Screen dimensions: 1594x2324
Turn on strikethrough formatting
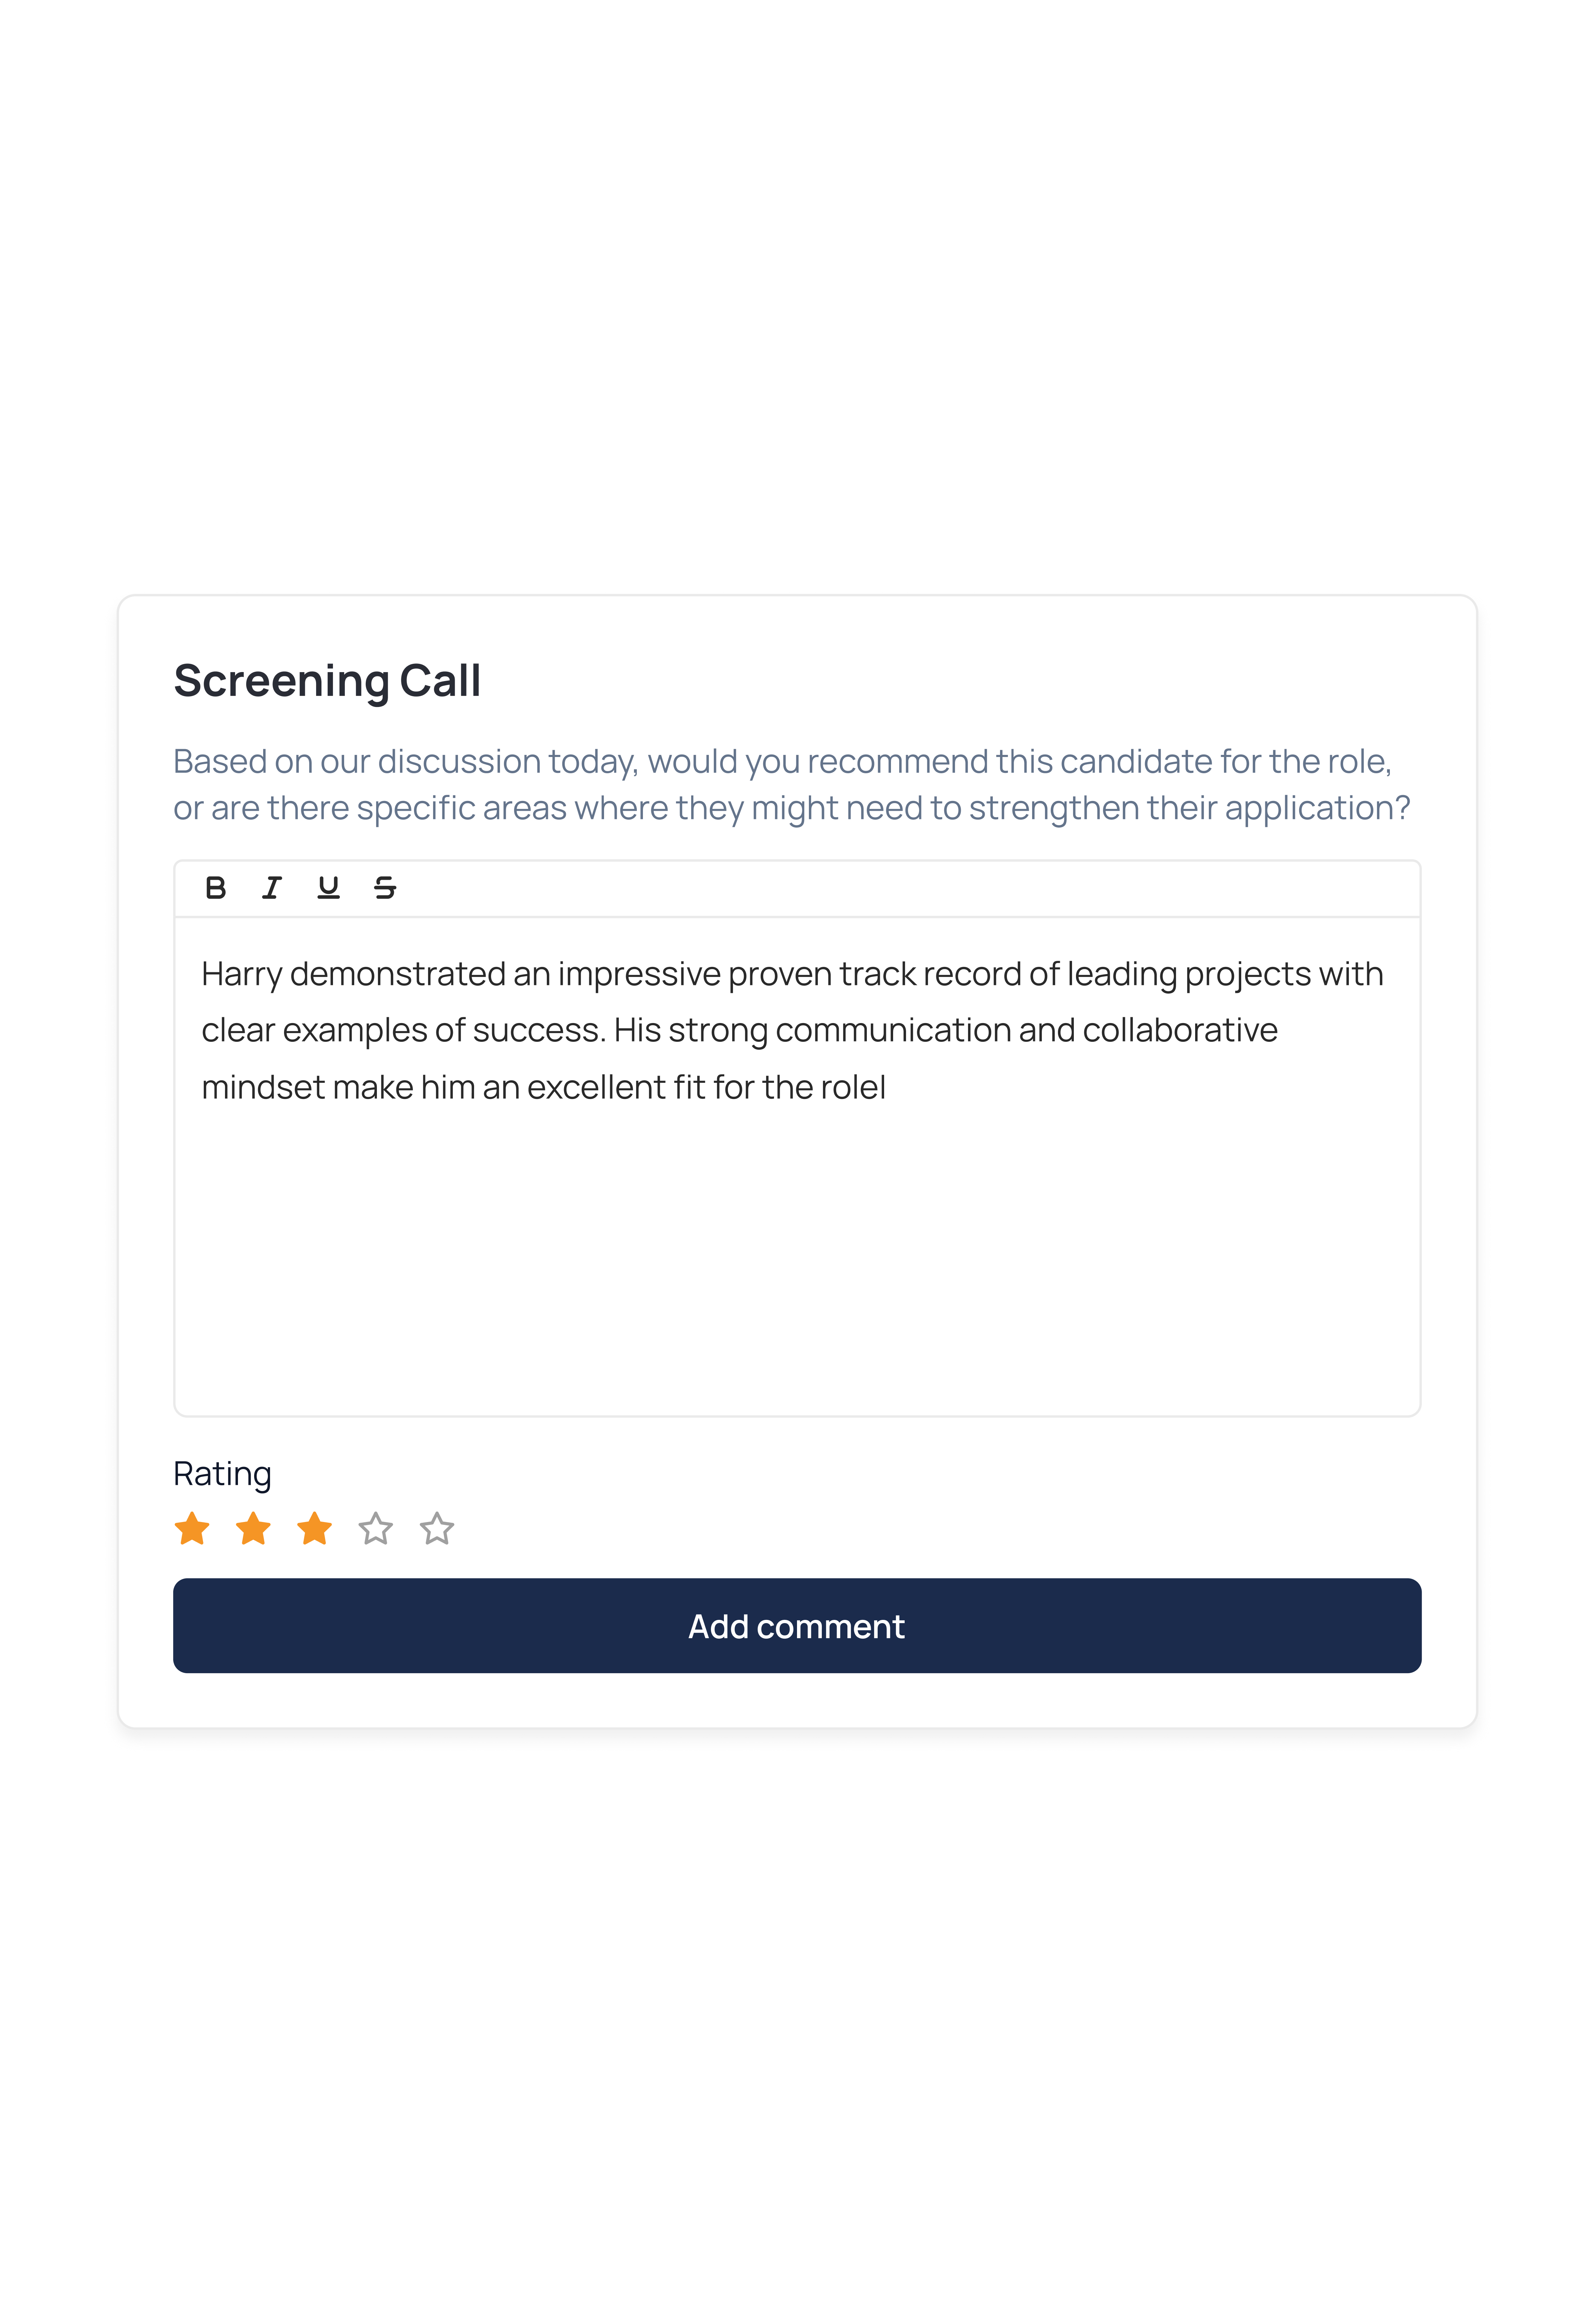[385, 888]
